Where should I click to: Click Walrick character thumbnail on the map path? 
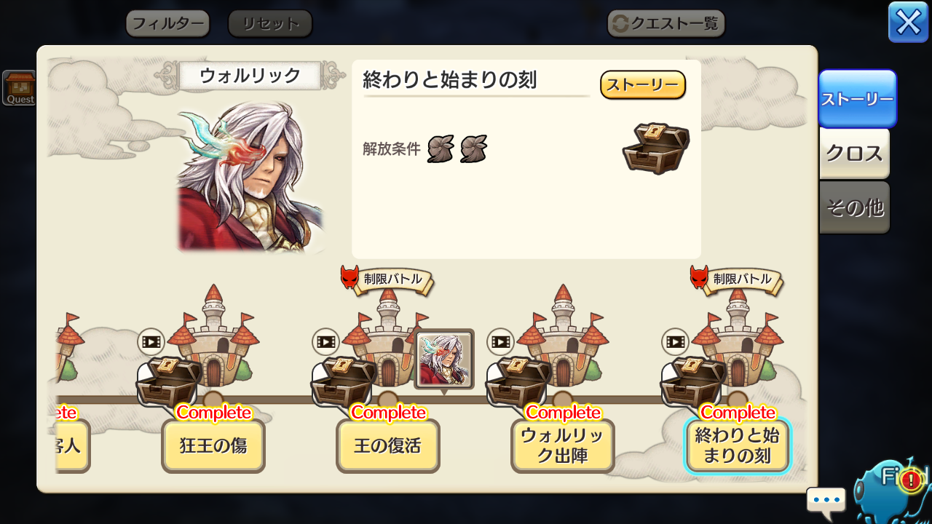pyautogui.click(x=444, y=360)
